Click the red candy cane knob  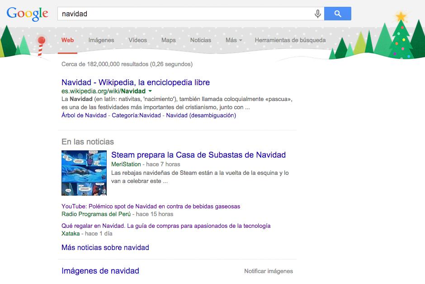(42, 40)
